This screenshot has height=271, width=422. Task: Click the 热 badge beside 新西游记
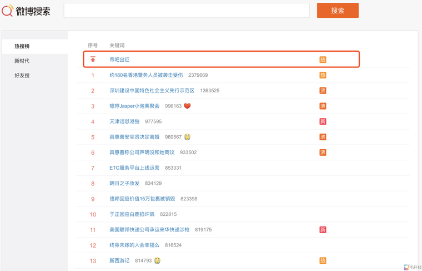(323, 260)
